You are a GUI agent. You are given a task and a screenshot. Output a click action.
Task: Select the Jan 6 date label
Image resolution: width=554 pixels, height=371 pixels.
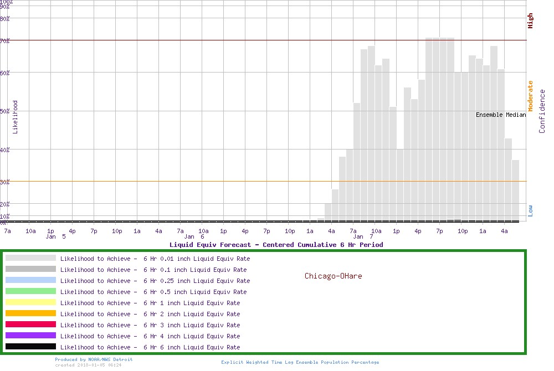click(194, 236)
